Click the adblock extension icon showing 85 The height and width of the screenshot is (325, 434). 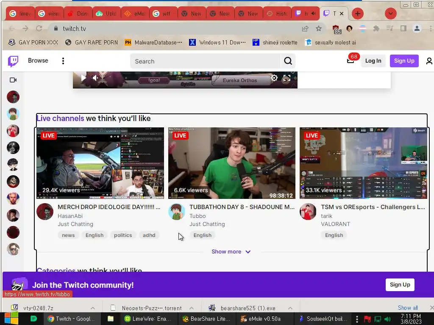pyautogui.click(x=336, y=29)
